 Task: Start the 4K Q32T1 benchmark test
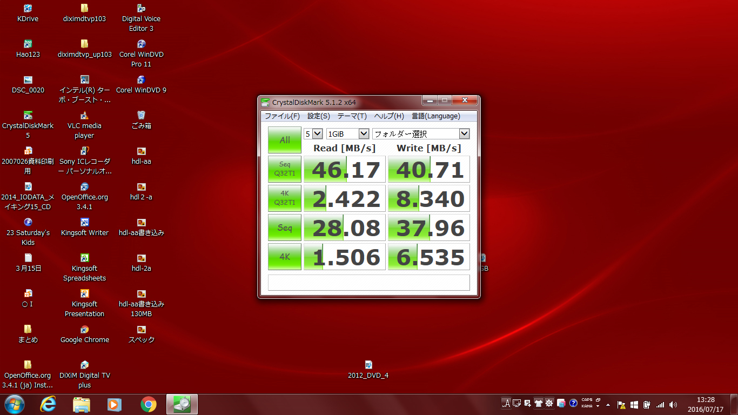pyautogui.click(x=285, y=198)
